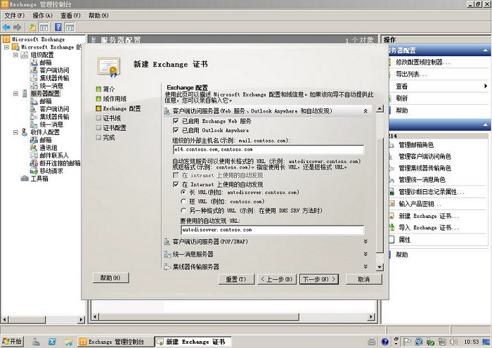The height and width of the screenshot is (348, 492).
Task: Toggle 已启用 Outlook Anywhere checkbox
Action: tap(176, 130)
